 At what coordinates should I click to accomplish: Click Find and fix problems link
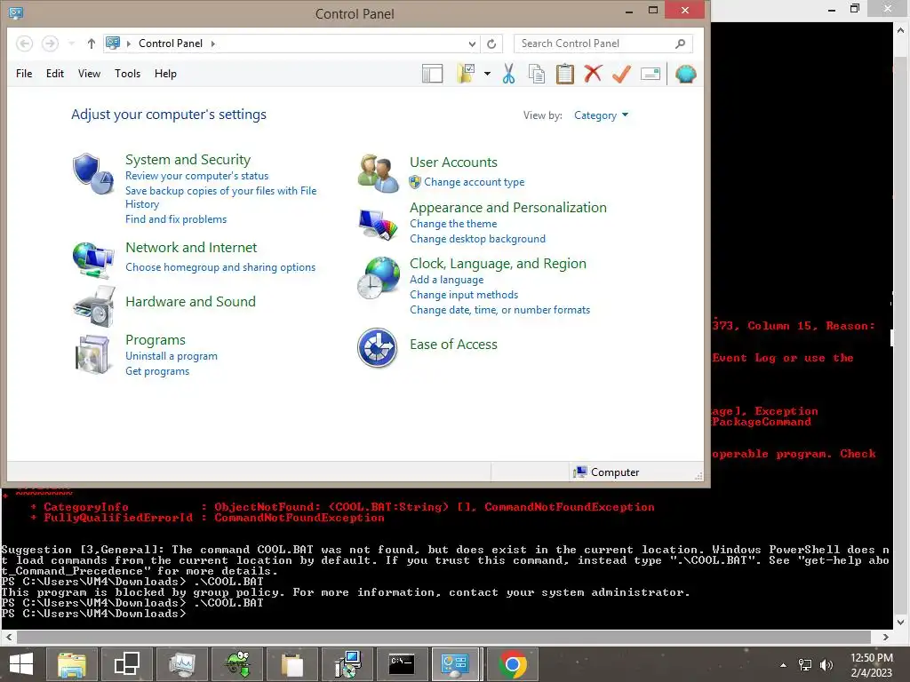pyautogui.click(x=176, y=219)
